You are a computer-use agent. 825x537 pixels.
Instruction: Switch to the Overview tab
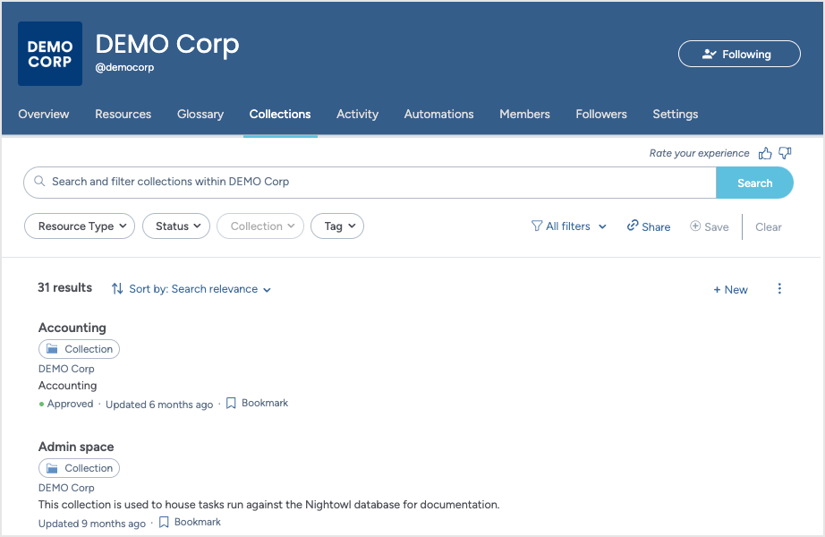point(44,115)
